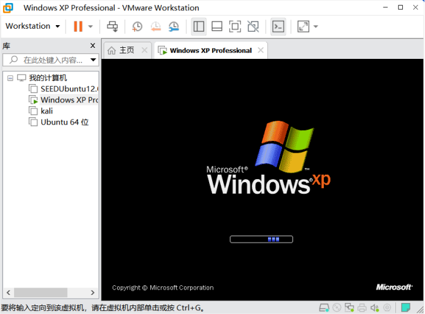Expand the power options dropdown arrow
Screen dimensions: 425x314
click(x=91, y=26)
